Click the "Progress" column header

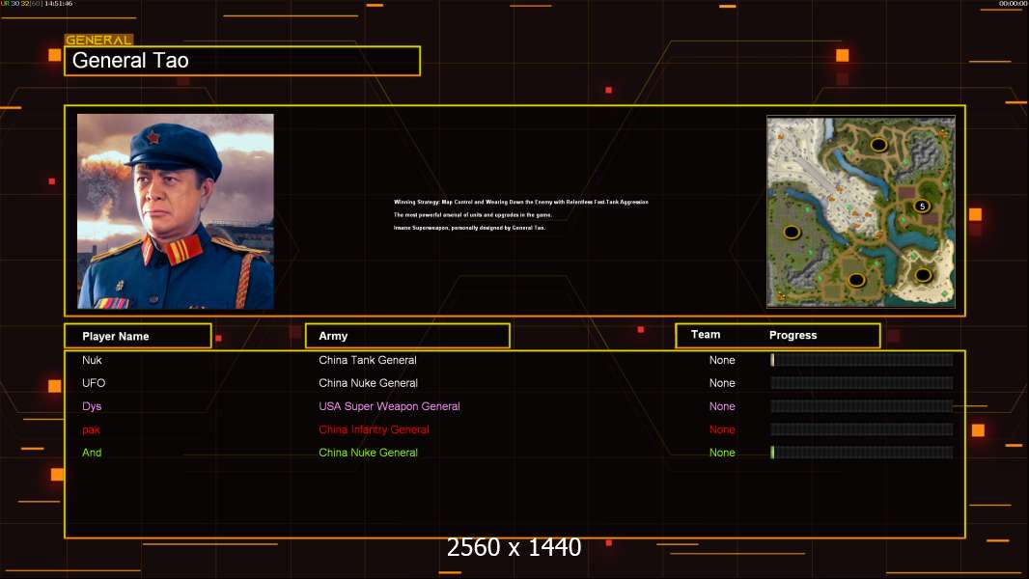coord(793,335)
